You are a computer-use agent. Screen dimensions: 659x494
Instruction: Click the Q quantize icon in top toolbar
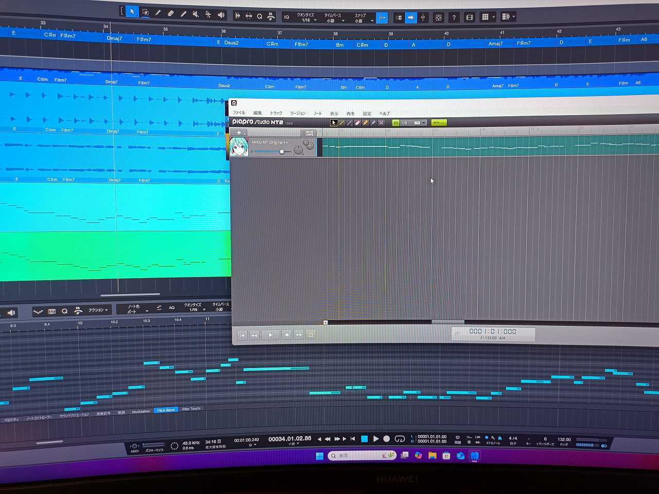[259, 16]
